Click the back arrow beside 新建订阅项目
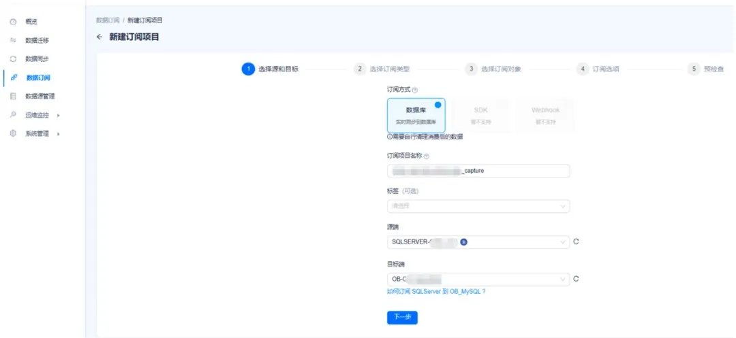 pos(99,37)
